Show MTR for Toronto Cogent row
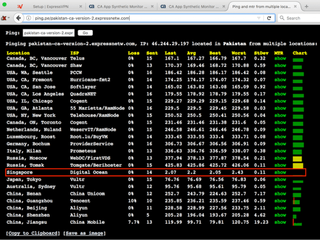320x240 pixels. tap(280, 122)
